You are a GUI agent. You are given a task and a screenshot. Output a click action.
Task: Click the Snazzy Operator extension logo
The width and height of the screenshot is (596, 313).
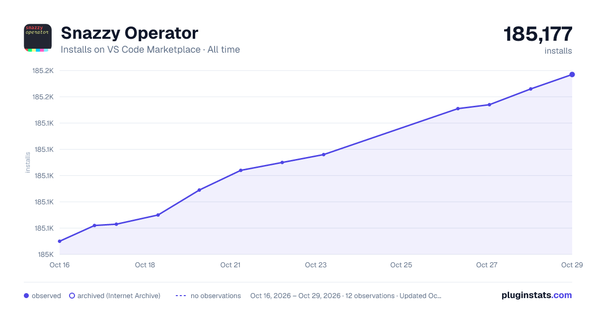point(38,38)
